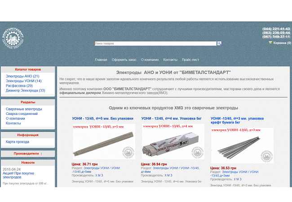Click the д=3 мм electrode product image

click(x=242, y=145)
